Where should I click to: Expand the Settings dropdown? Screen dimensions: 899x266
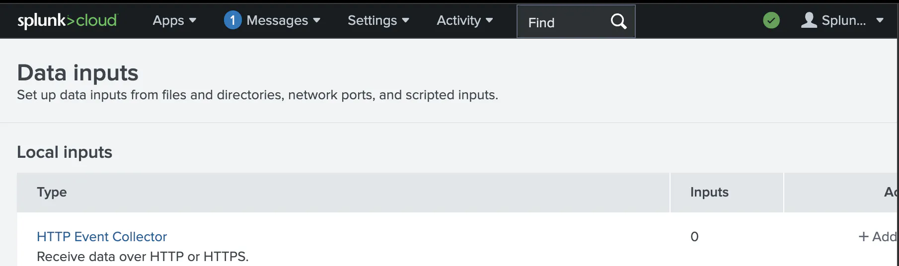(378, 20)
